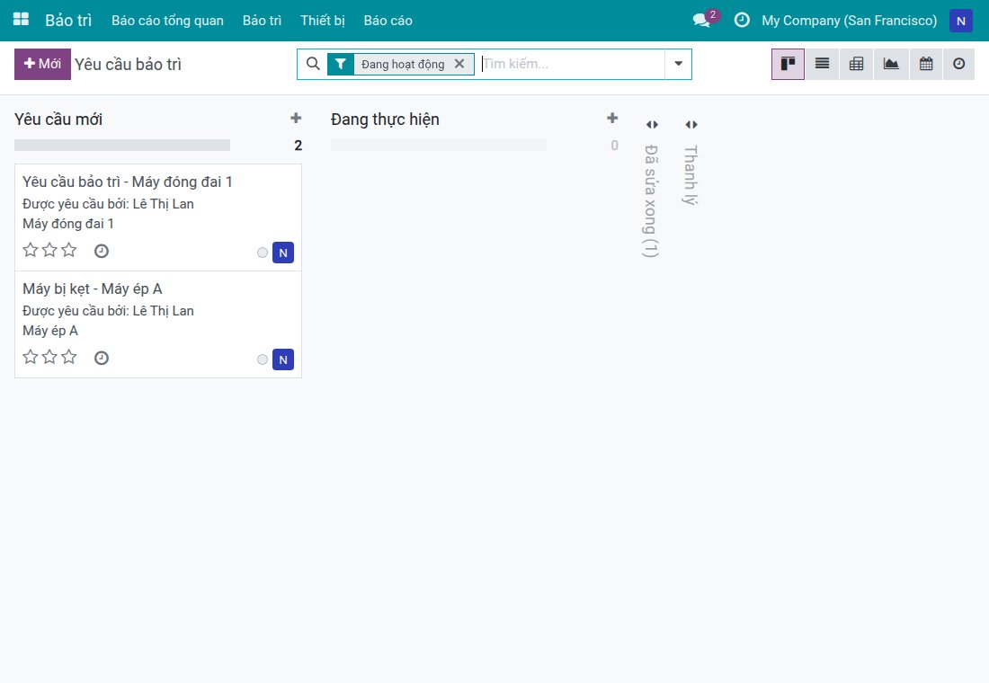
Task: Open the apps grid home menu
Action: click(21, 20)
